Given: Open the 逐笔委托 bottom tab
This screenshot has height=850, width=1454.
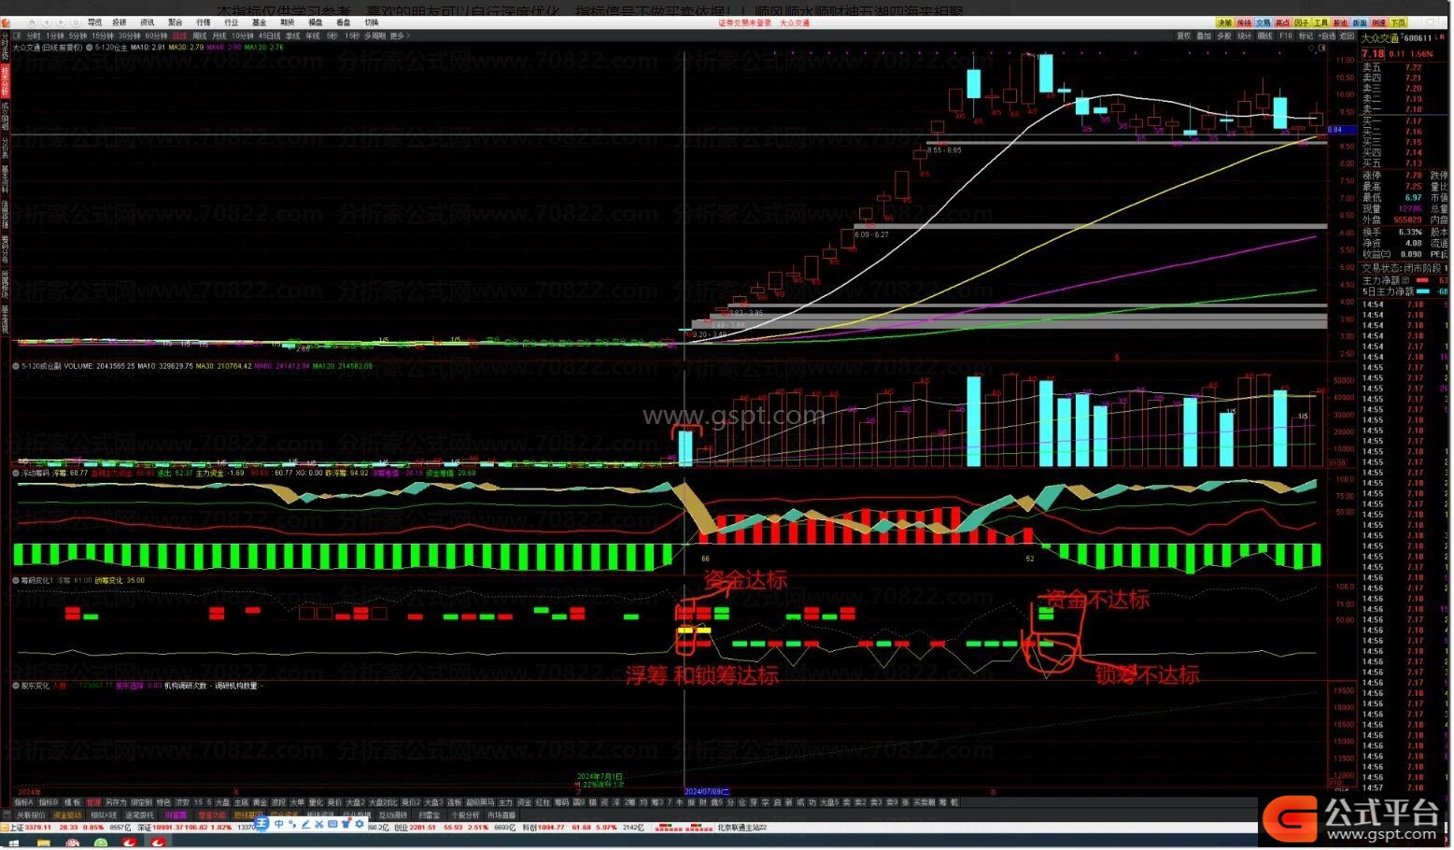Looking at the screenshot, I should coord(140,815).
